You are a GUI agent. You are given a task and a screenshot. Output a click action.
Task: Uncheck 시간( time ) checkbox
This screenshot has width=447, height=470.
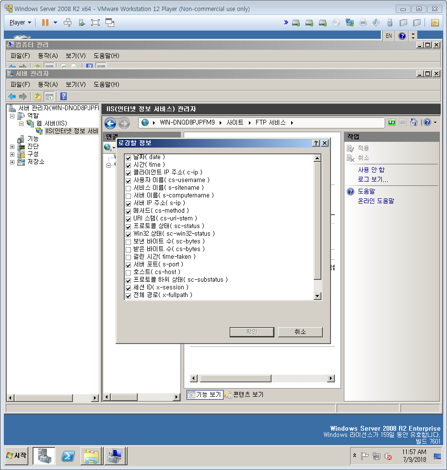129,165
